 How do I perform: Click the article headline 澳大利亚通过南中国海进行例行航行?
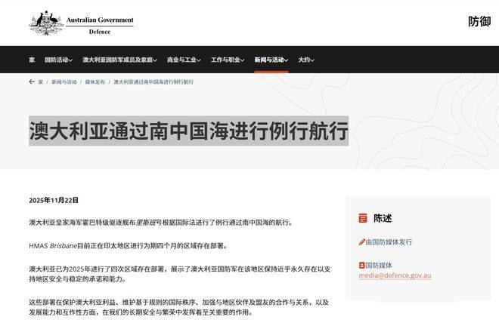click(188, 131)
